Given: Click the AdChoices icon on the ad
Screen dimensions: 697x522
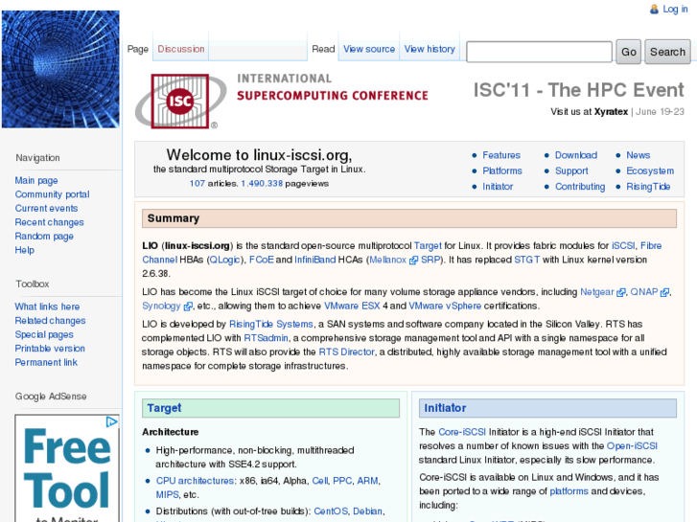Looking at the screenshot, I should (x=111, y=421).
